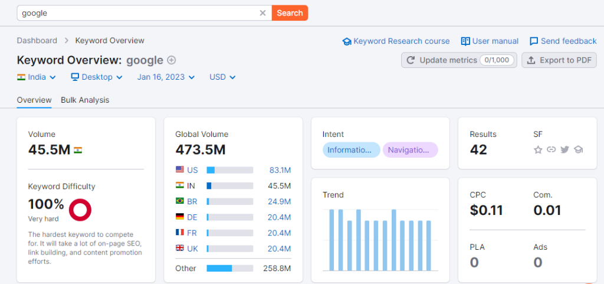This screenshot has height=284, width=604.
Task: Click the Germany flag icon
Action: (179, 217)
